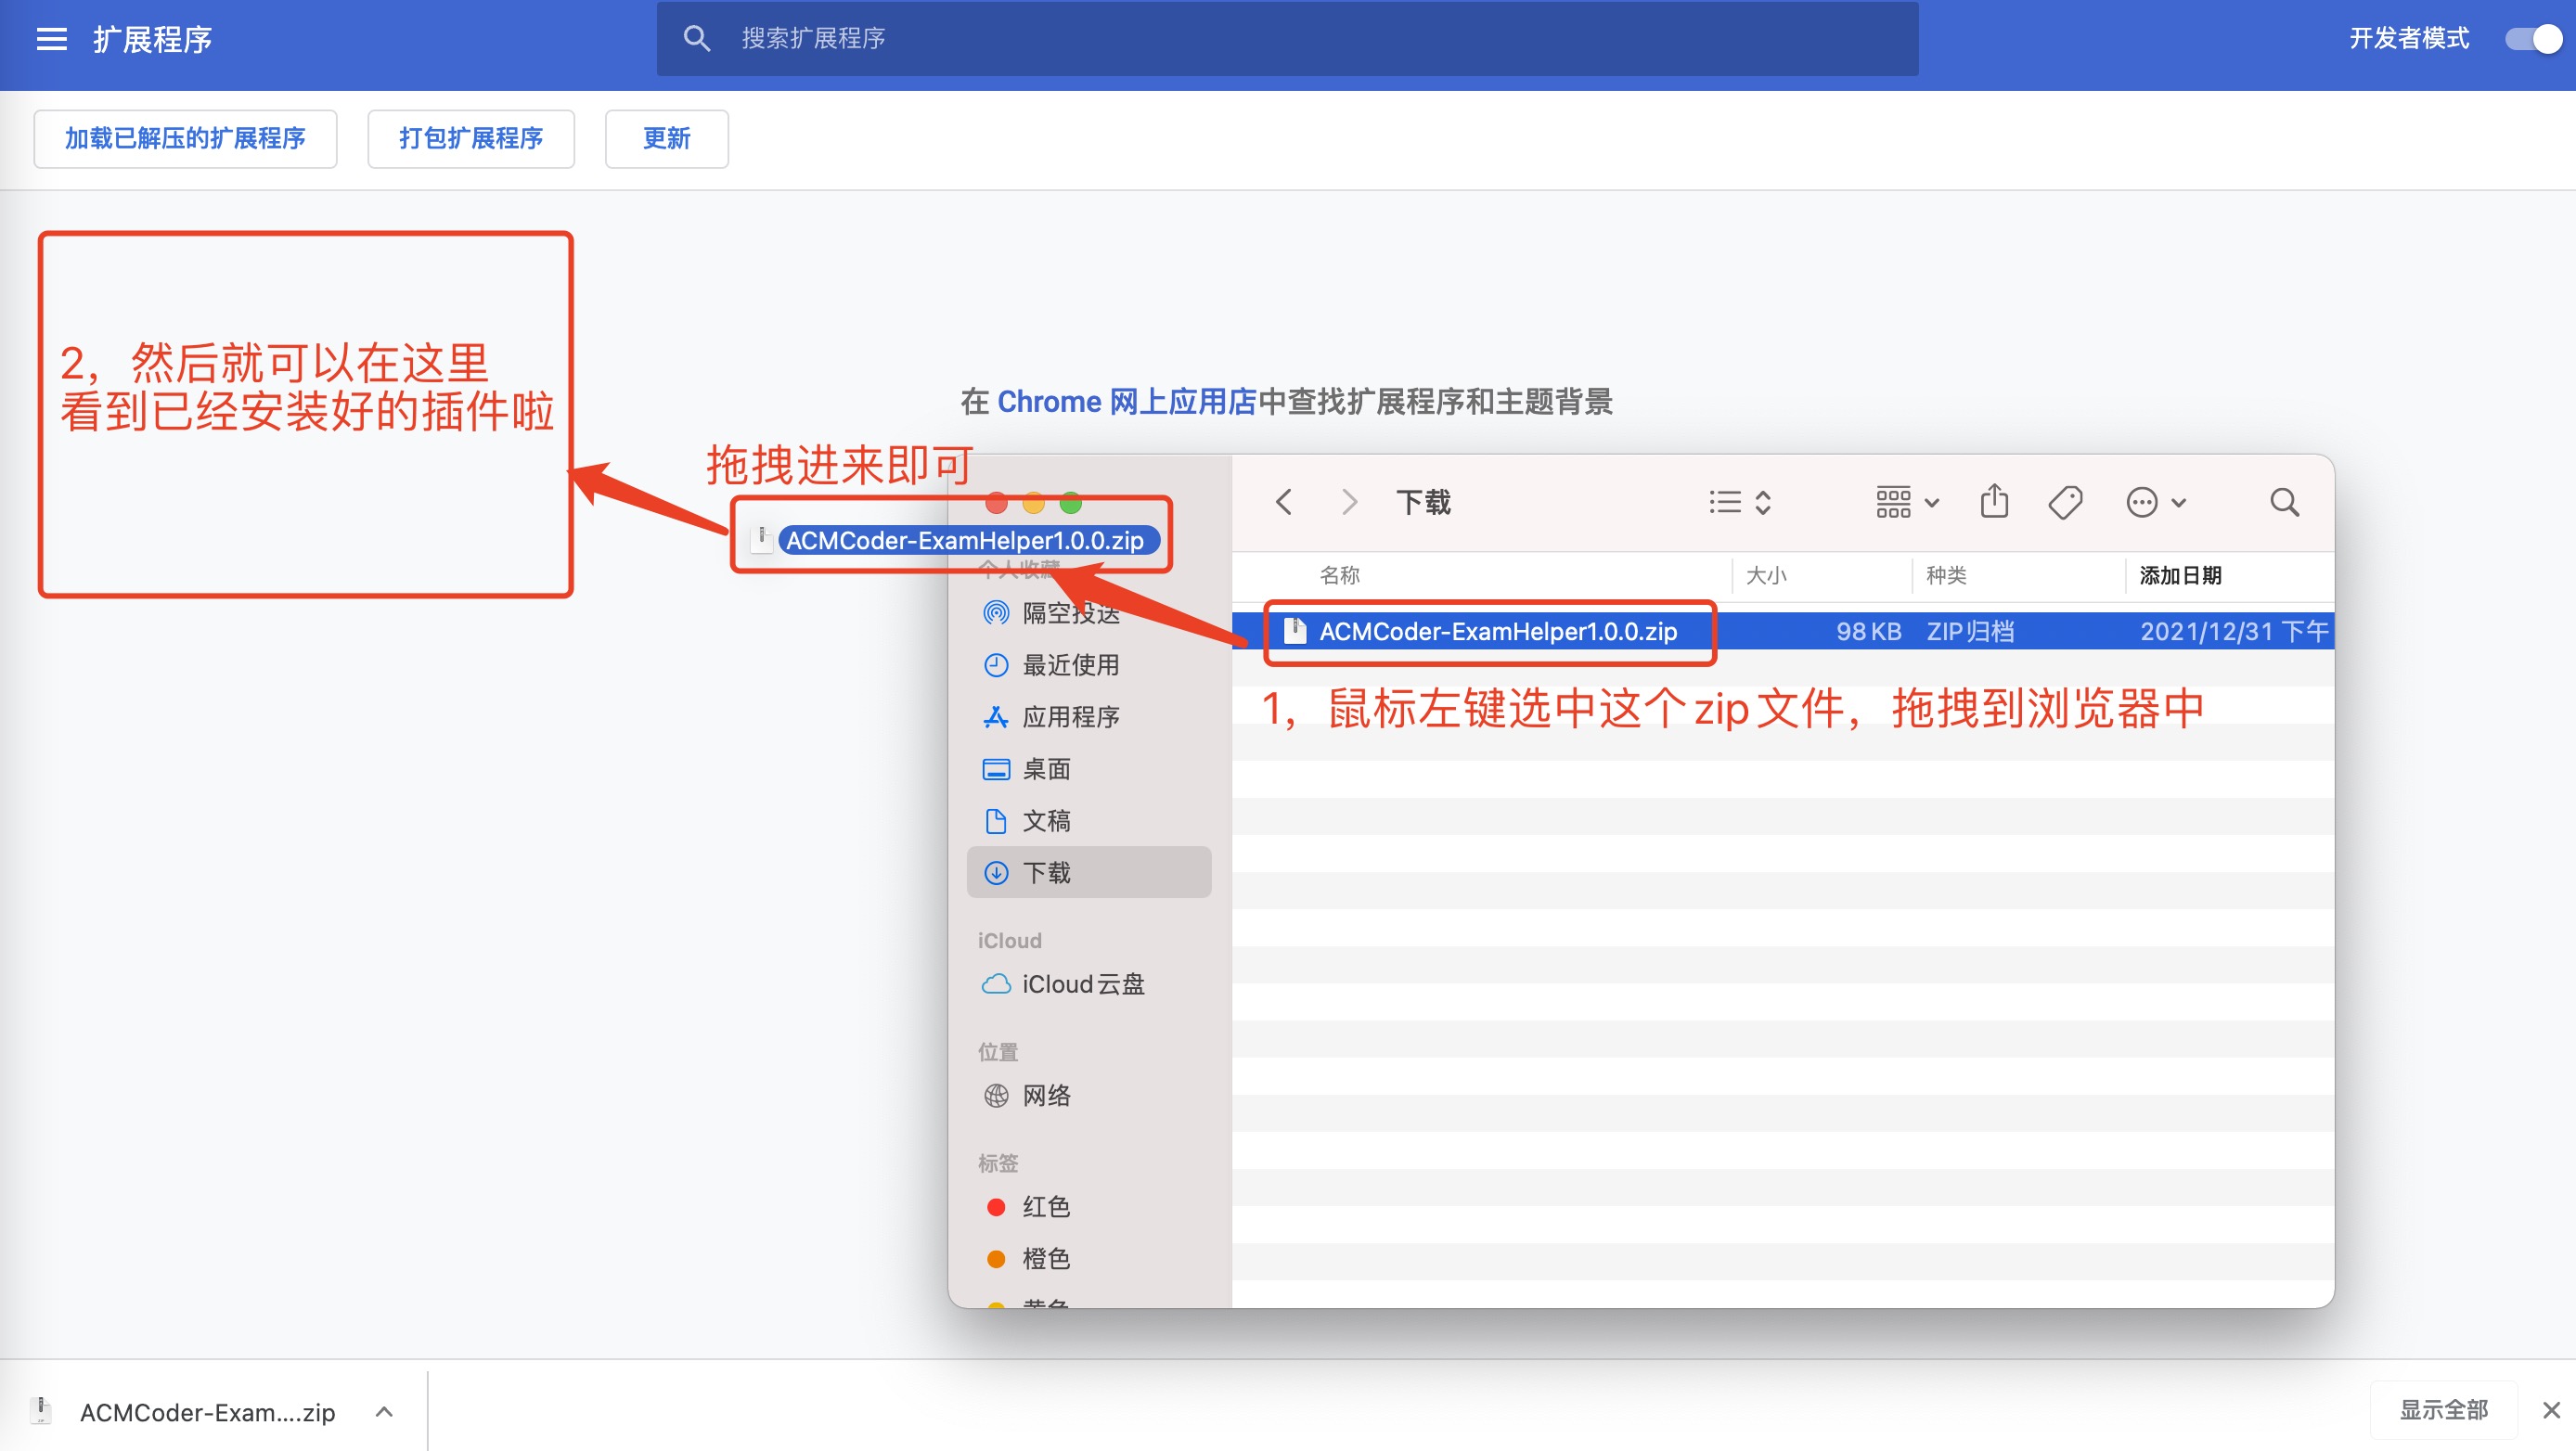Sort Finder files by 名称 column
The height and width of the screenshot is (1451, 2576).
coord(1340,575)
